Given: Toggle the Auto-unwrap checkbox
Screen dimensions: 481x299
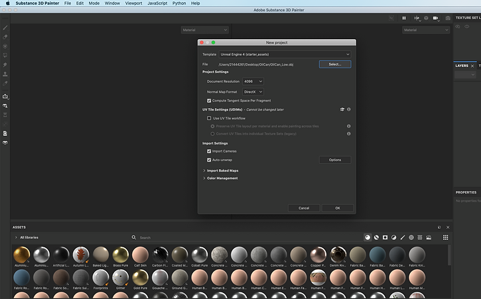Looking at the screenshot, I should pyautogui.click(x=209, y=160).
